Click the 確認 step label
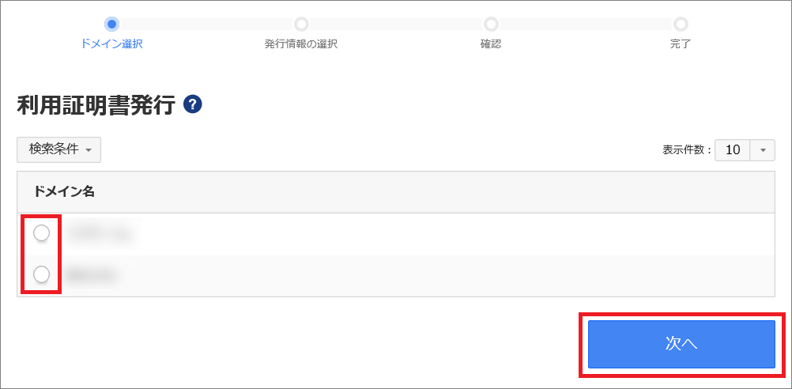 pyautogui.click(x=491, y=44)
